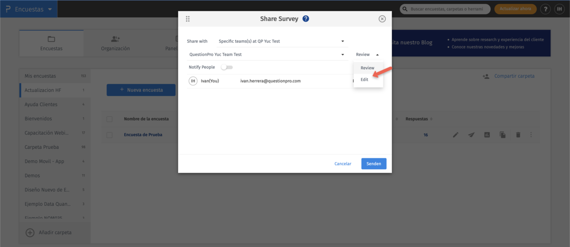Screen dimensions: 570x247
Task: Click the send paper plane icon
Action: click(471, 135)
